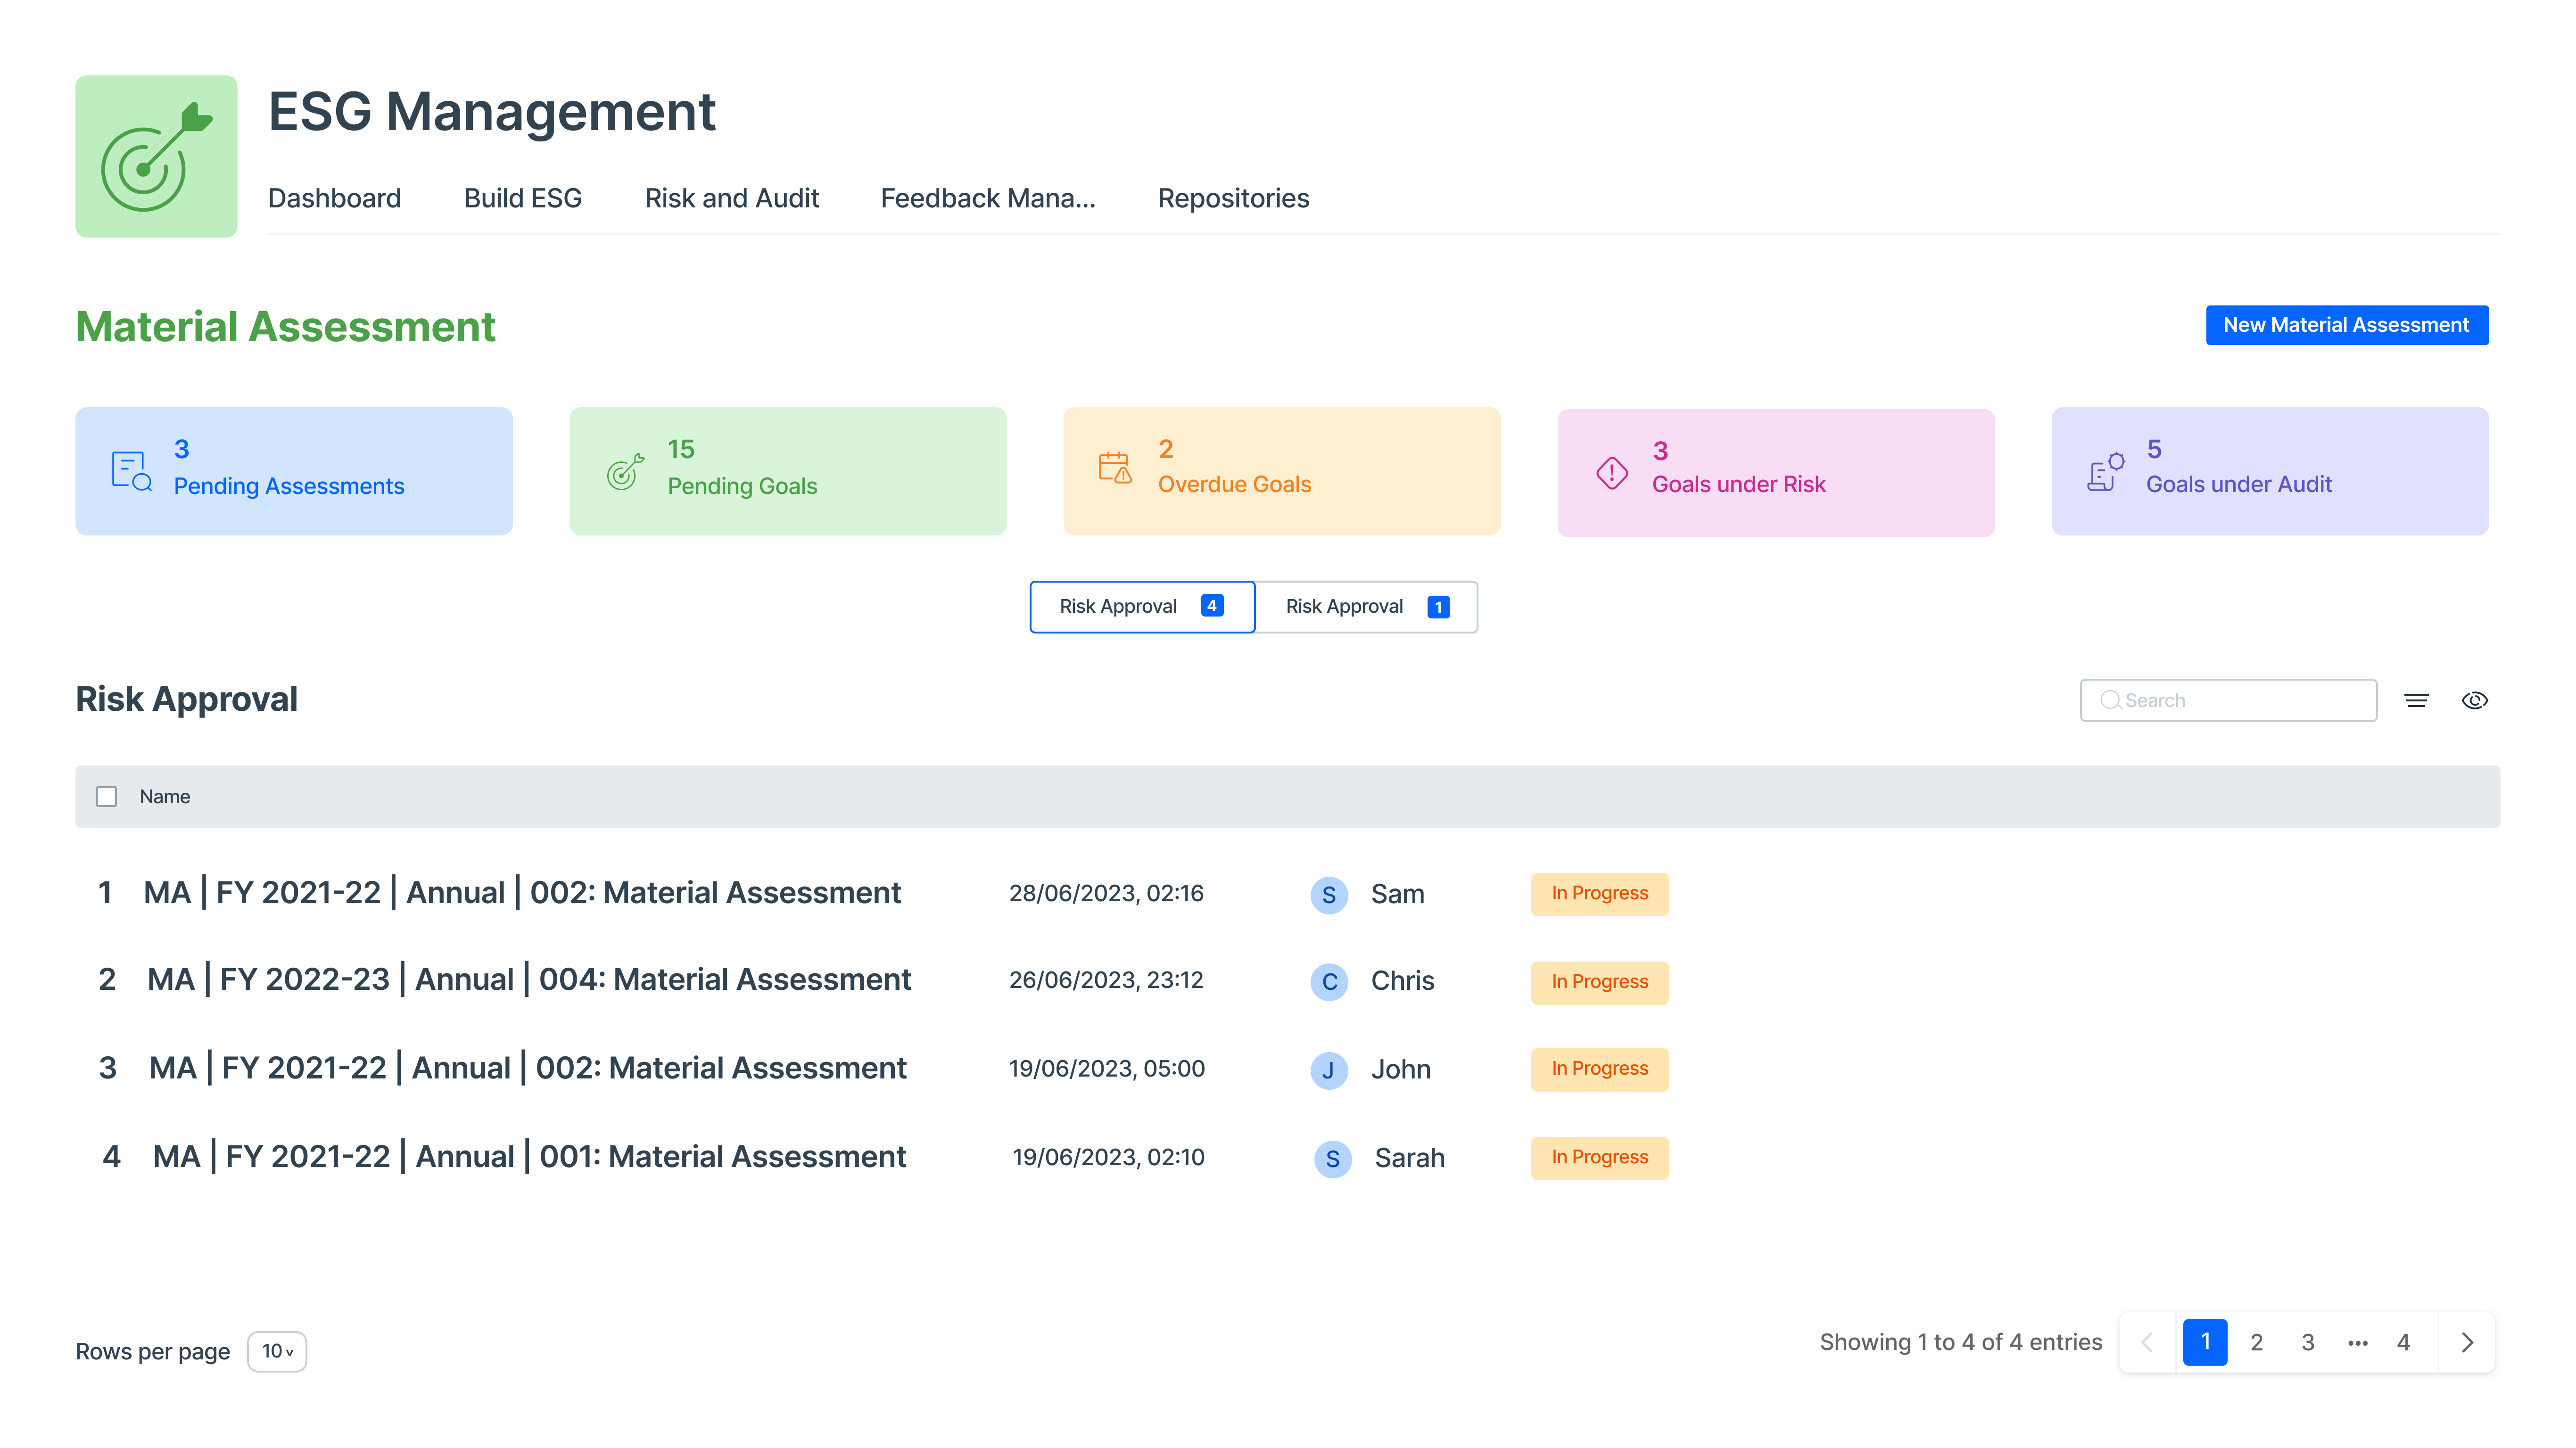Open MA | FY 2021-22 | Annual | 002 row 3
Image resolution: width=2576 pixels, height=1448 pixels.
(528, 1068)
